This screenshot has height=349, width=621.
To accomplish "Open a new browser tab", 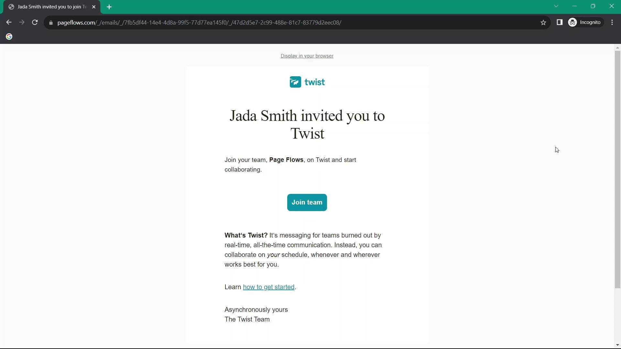I will click(x=109, y=7).
